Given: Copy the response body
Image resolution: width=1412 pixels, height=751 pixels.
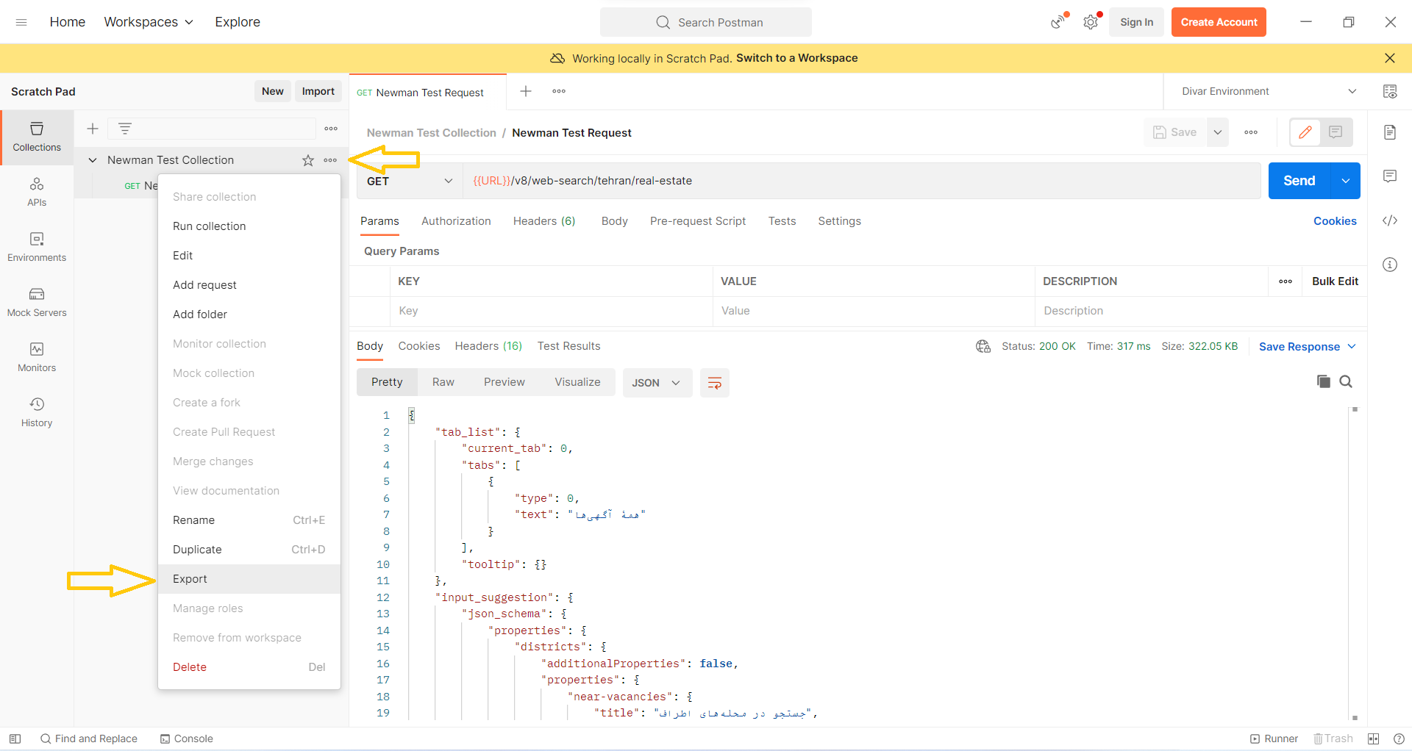Looking at the screenshot, I should click(1324, 381).
